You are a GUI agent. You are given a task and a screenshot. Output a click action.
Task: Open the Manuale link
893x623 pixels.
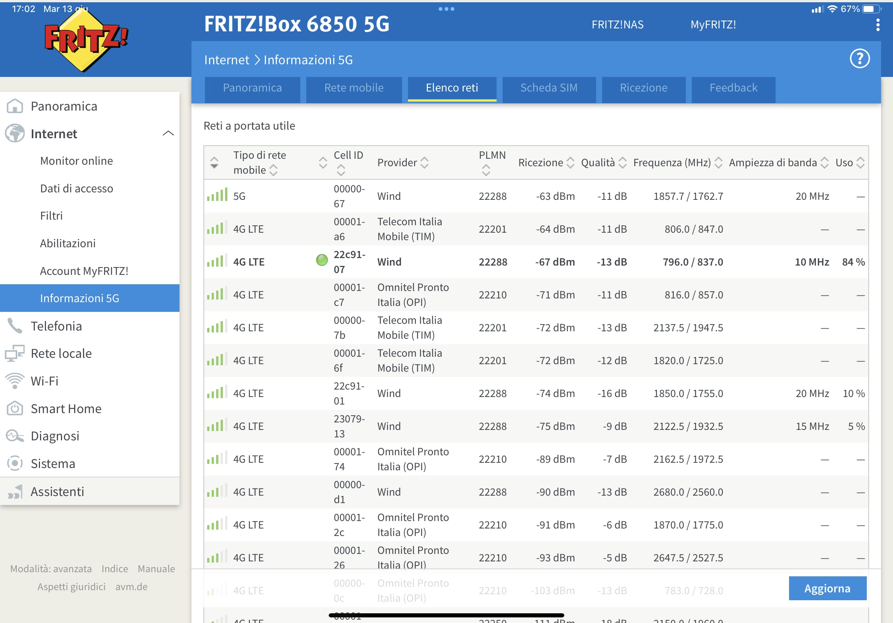(156, 568)
